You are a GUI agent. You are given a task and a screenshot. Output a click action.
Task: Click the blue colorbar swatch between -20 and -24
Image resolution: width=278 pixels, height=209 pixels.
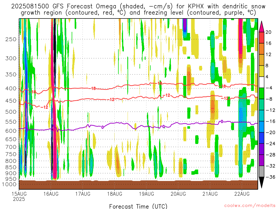[261, 138]
